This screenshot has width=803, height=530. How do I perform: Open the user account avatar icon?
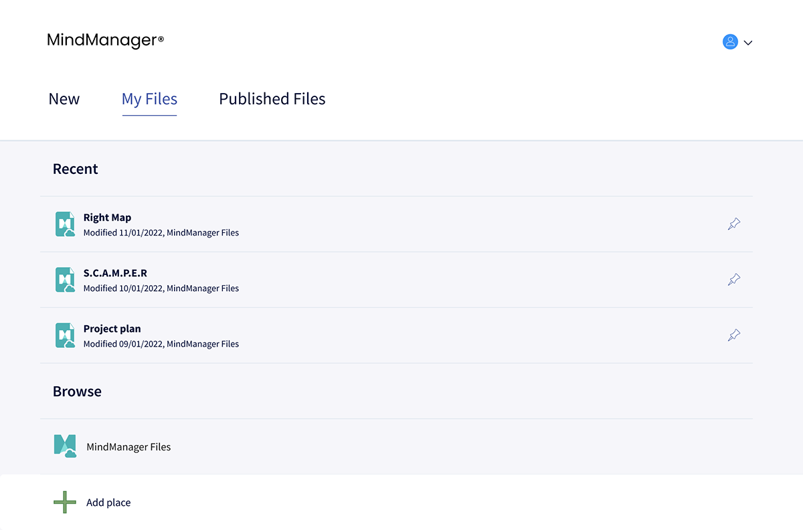pyautogui.click(x=730, y=41)
